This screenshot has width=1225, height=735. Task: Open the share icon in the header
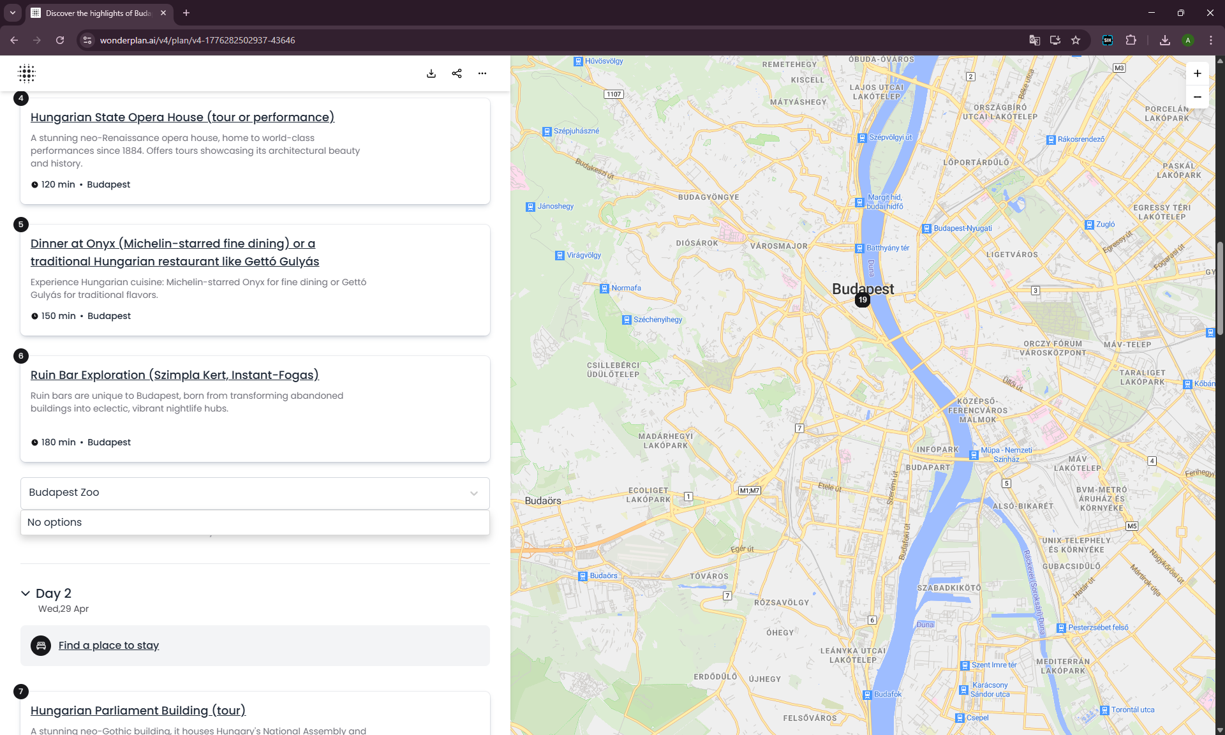point(457,73)
